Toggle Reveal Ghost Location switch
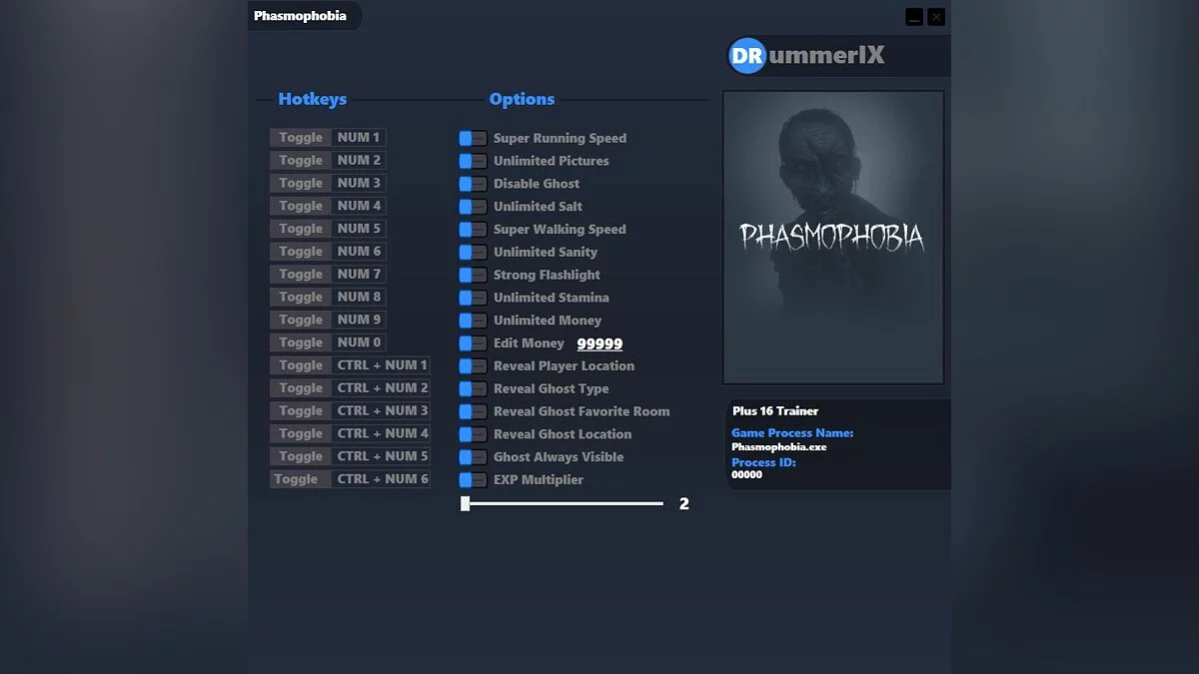Image resolution: width=1199 pixels, height=674 pixels. 473,434
